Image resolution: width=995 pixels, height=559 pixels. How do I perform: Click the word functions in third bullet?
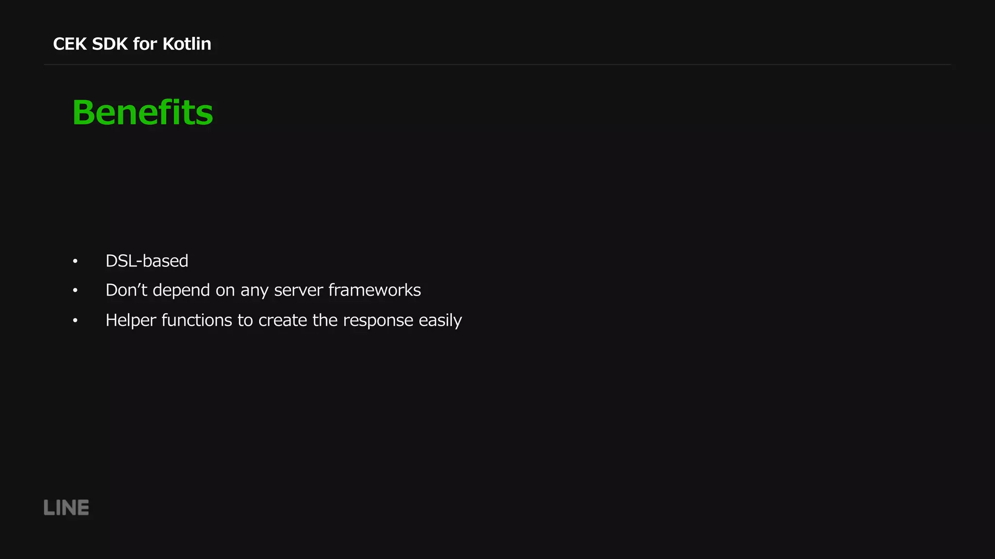[x=197, y=320]
